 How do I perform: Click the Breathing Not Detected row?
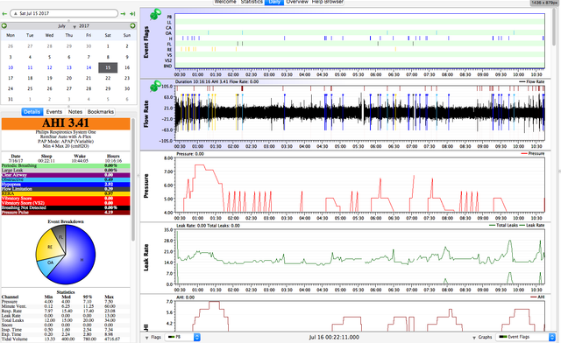click(66, 207)
